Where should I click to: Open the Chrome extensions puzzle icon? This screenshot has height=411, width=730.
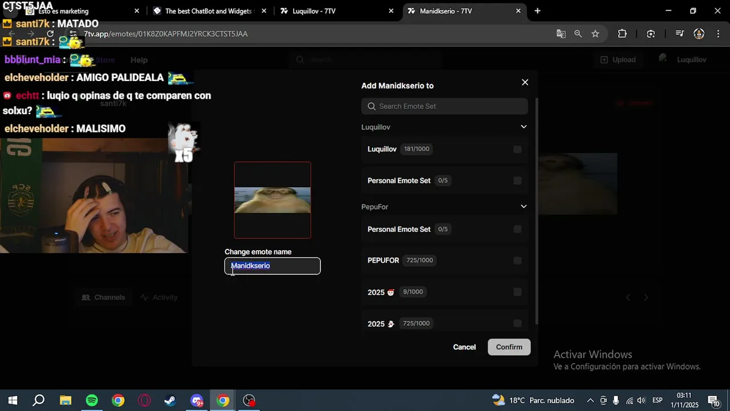click(622, 34)
